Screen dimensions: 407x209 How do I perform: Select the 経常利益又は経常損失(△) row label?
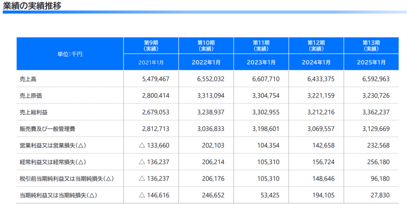53,162
